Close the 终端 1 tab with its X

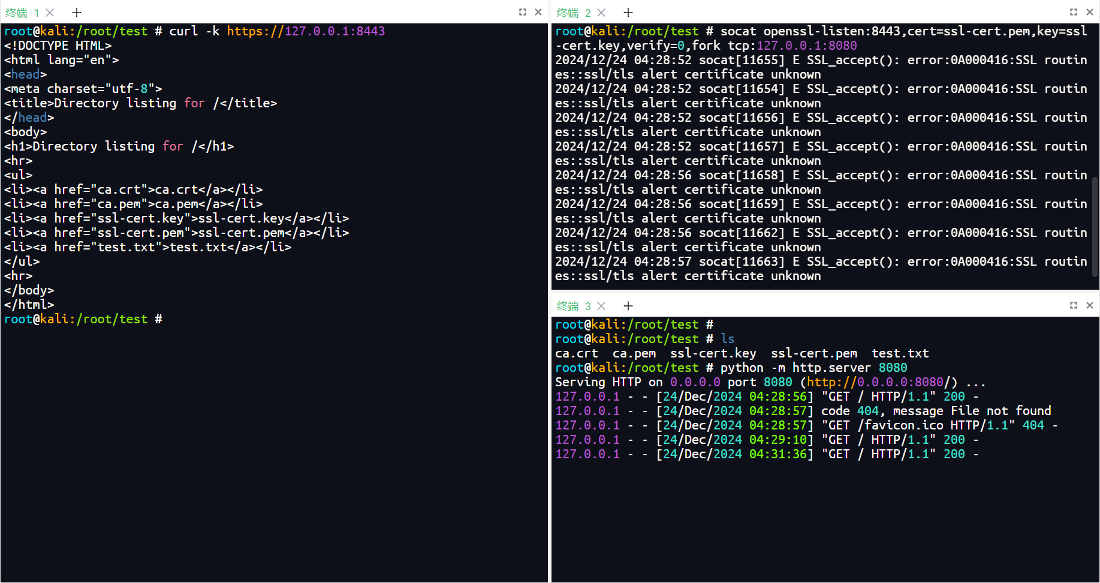(50, 13)
